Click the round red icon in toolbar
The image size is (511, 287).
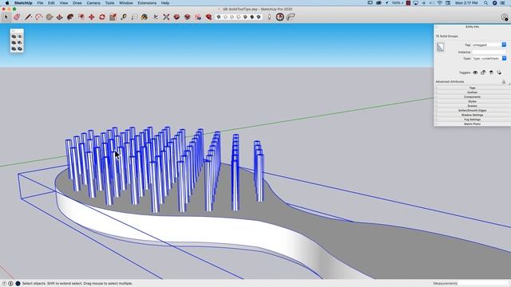280,17
